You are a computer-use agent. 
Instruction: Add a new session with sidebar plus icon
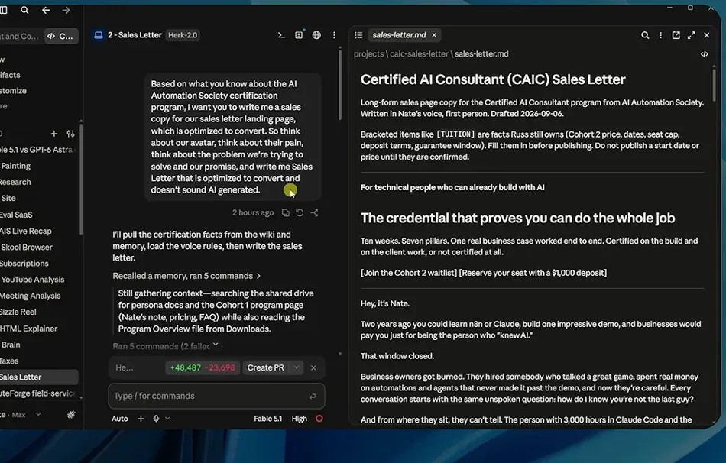pos(53,134)
